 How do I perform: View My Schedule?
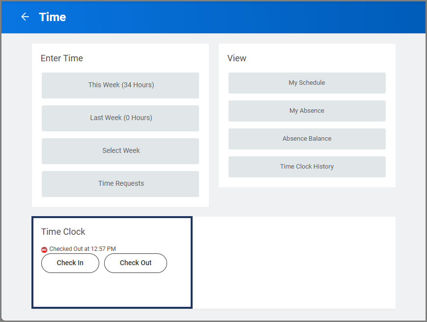coord(307,83)
